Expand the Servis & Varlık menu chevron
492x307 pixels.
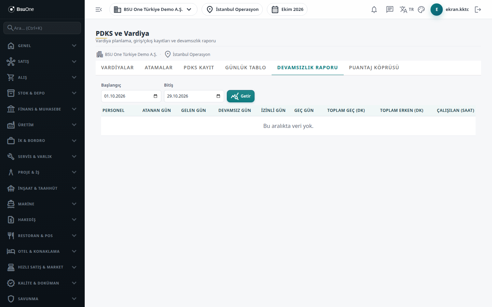click(74, 157)
